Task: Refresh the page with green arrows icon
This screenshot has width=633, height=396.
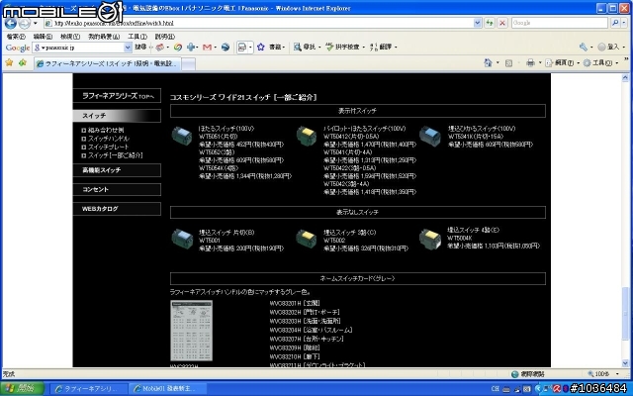Action: [490, 23]
